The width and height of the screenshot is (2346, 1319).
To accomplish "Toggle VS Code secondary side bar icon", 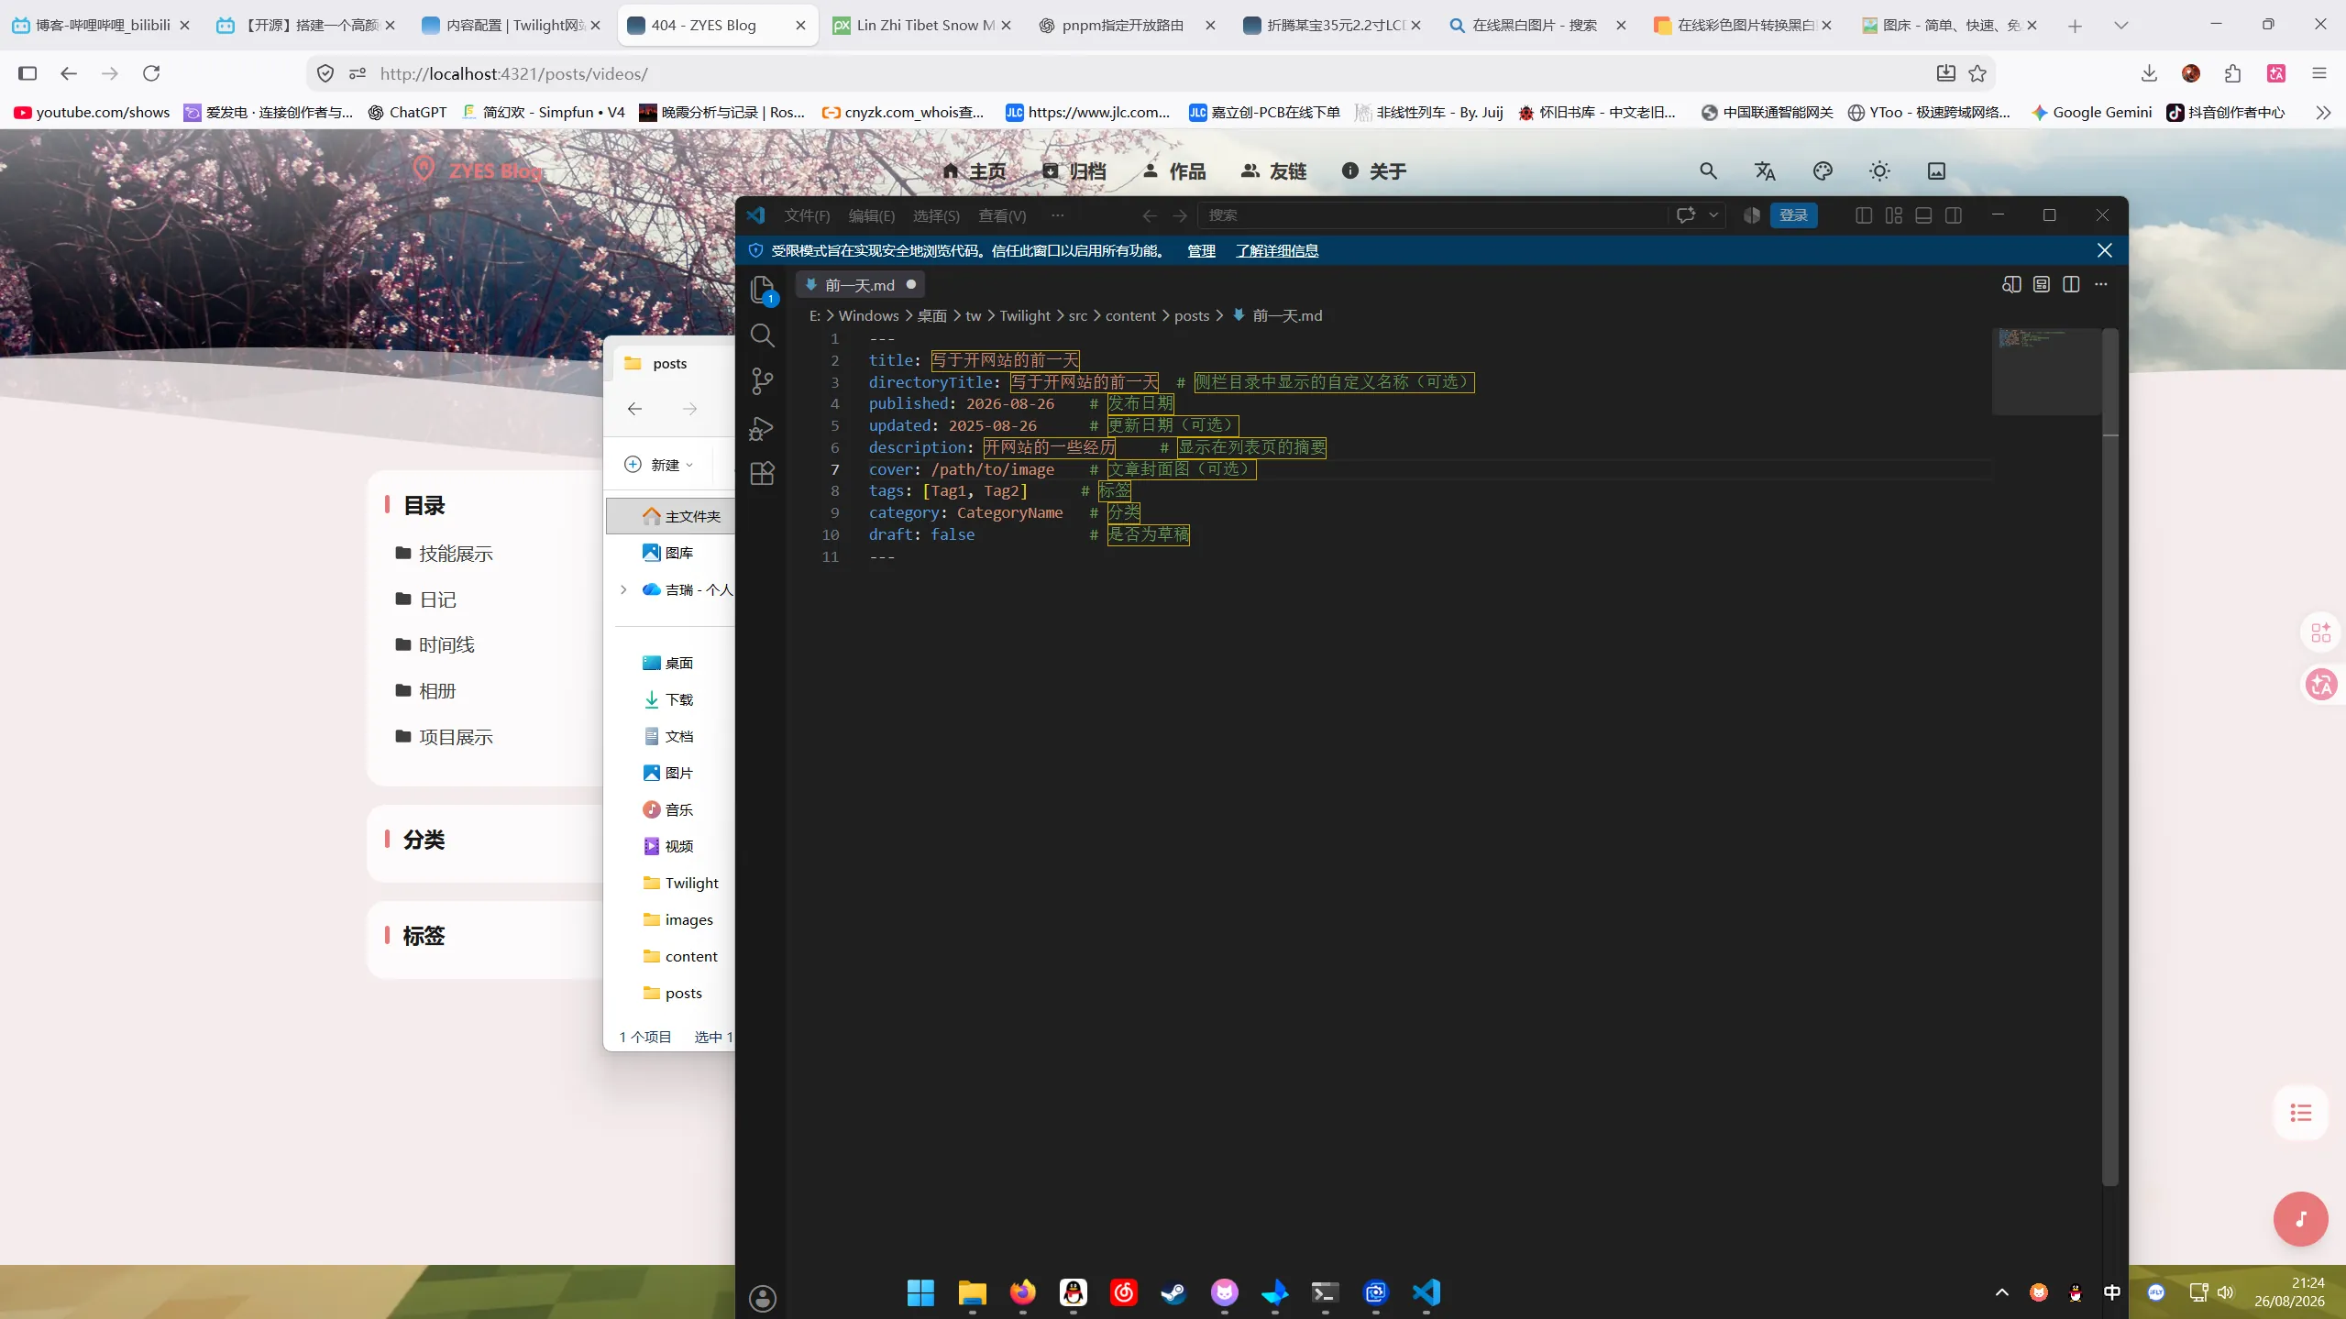I will click(1954, 215).
